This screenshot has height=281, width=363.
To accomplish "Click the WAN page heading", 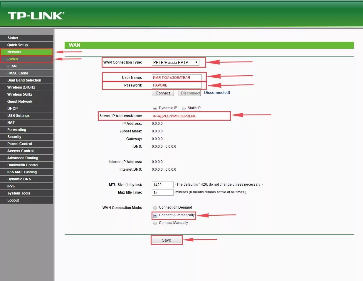I will click(x=75, y=45).
